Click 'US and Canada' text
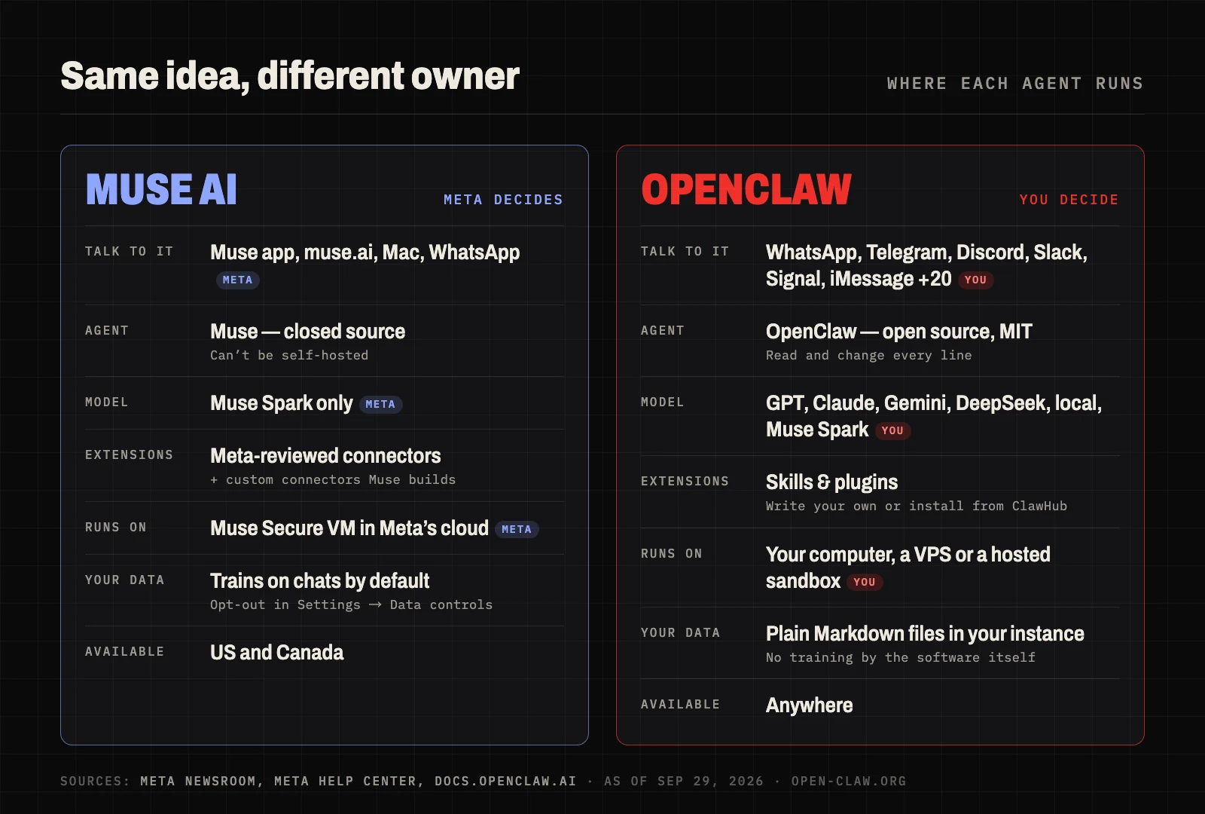The width and height of the screenshot is (1205, 814). tap(277, 653)
